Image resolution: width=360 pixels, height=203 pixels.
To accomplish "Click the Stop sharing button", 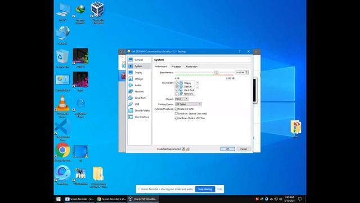I will pos(205,189).
